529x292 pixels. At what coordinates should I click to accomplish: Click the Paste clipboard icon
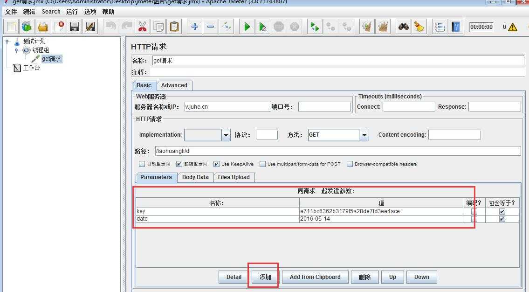coord(174,27)
